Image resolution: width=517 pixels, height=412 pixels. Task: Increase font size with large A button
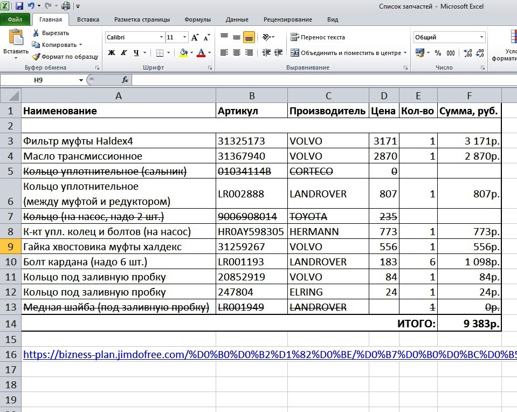point(195,37)
